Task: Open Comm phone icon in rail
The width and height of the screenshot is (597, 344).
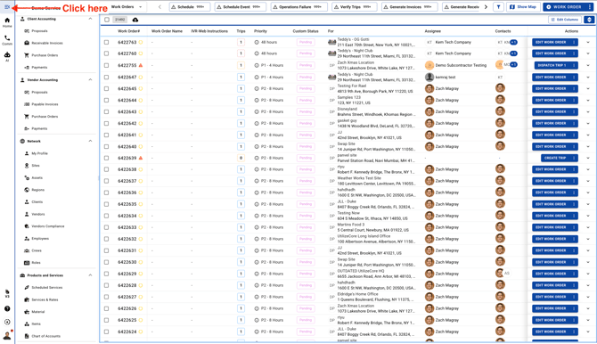Action: [x=7, y=40]
